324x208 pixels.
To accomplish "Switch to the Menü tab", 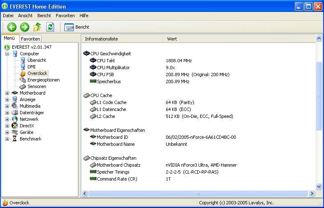I will point(10,38).
